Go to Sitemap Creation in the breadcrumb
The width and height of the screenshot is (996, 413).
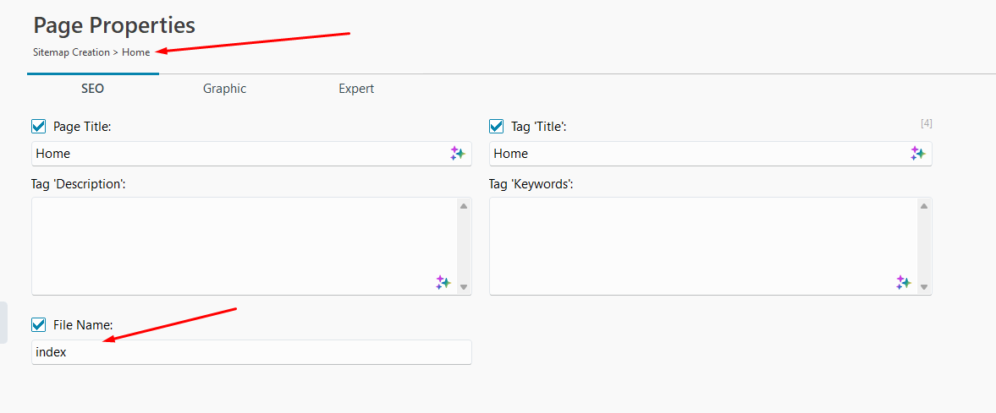71,52
